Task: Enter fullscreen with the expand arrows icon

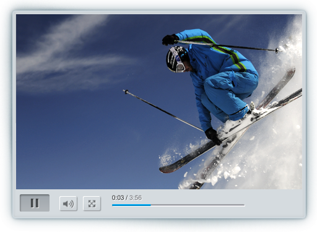Action: 92,204
